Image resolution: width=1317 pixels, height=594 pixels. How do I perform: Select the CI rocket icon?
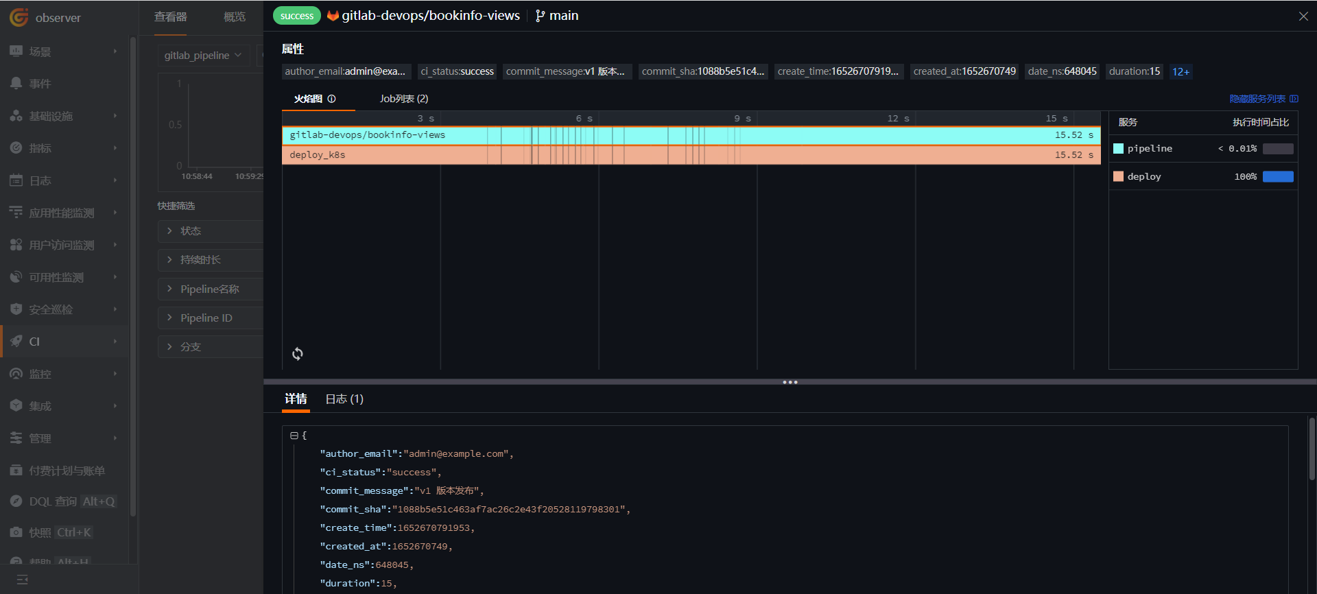16,342
